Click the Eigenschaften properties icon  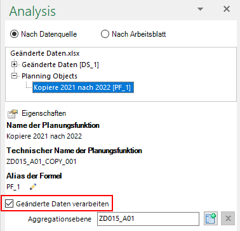[13, 114]
